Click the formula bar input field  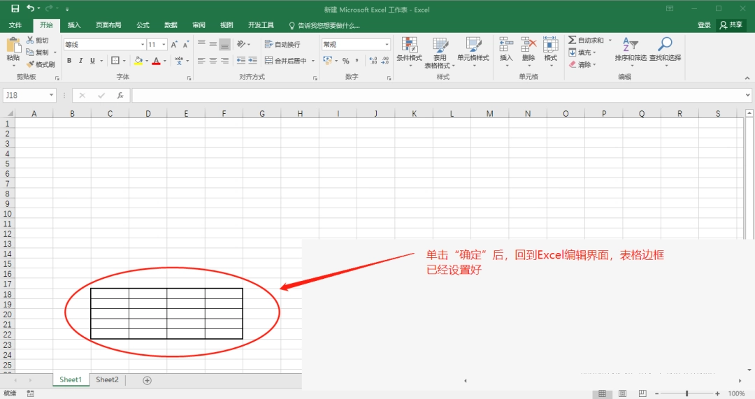point(438,95)
